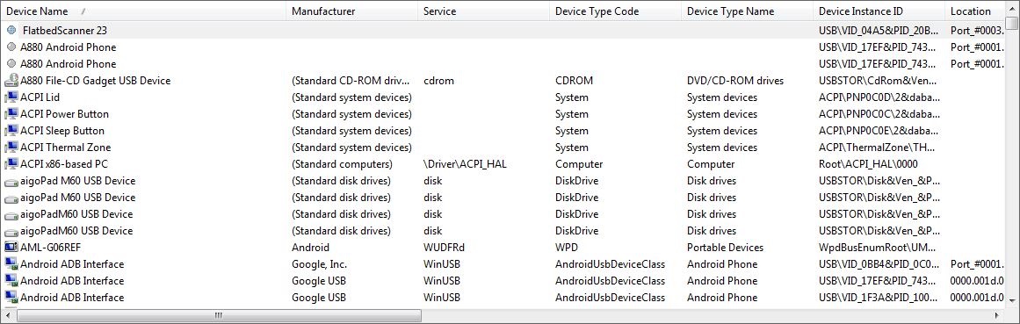Select the ACPI Power Button entry
Image resolution: width=1020 pixels, height=324 pixels.
[64, 114]
